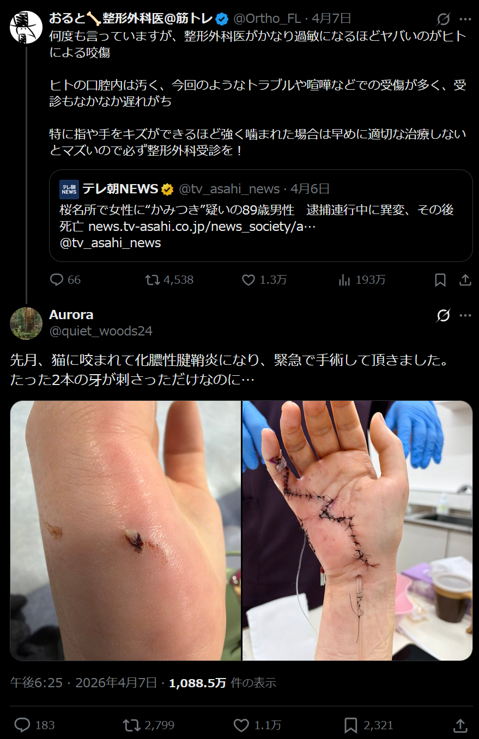Open the left photo of the cat bite wound
Viewport: 479px width, 739px height.
click(125, 531)
